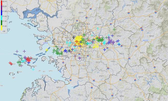Click the 강화군 map label
Image resolution: width=168 pixels, height=101 pixels.
click(42, 21)
